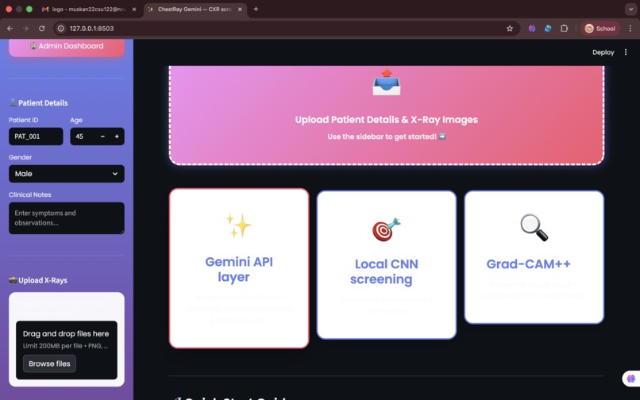Open the Streamlit three-dot main menu
This screenshot has height=400, width=640.
[x=625, y=52]
